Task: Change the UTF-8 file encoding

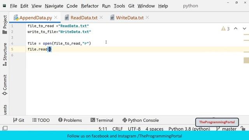Action: coord(134,129)
